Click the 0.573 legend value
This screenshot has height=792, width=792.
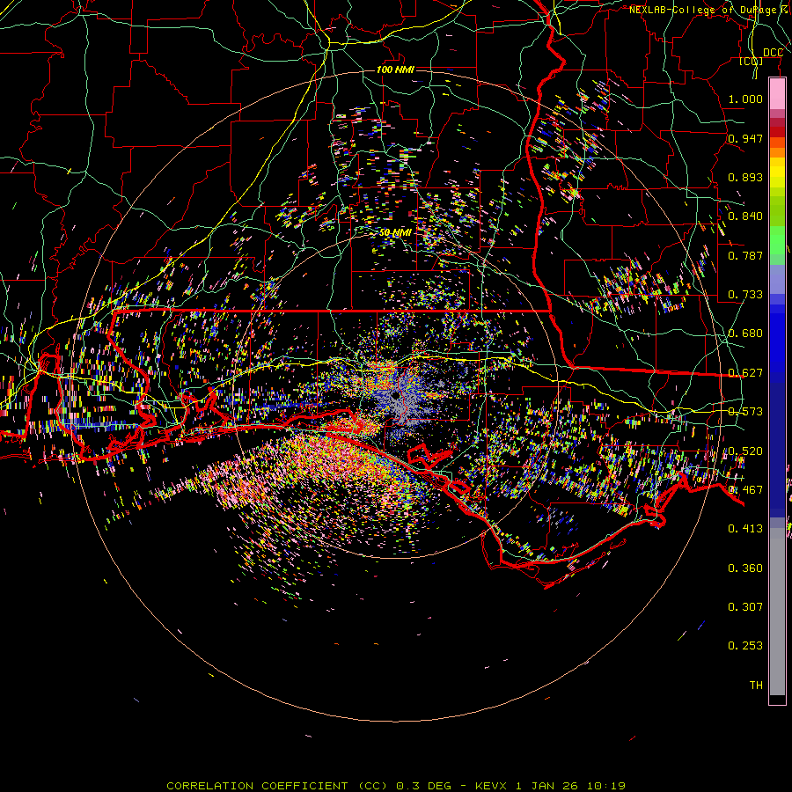pyautogui.click(x=745, y=412)
